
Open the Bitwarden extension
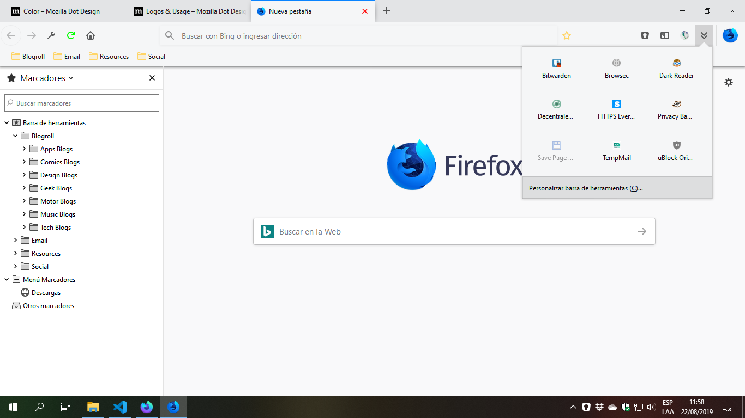click(556, 69)
